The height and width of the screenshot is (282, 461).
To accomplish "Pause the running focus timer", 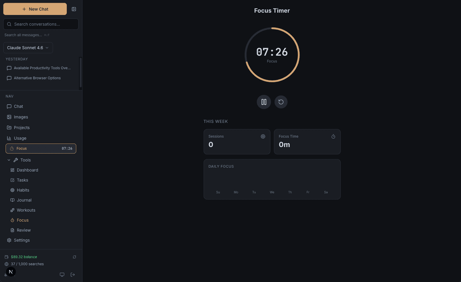I will [x=264, y=102].
